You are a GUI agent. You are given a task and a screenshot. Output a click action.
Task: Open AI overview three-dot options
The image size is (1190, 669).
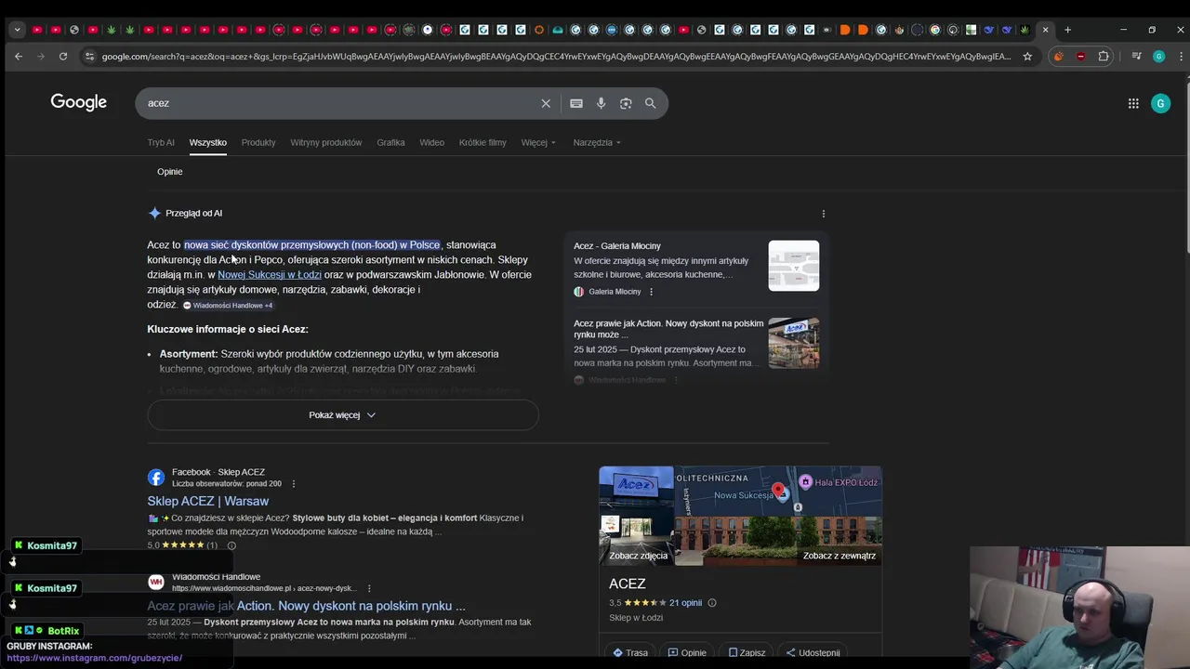(x=823, y=214)
